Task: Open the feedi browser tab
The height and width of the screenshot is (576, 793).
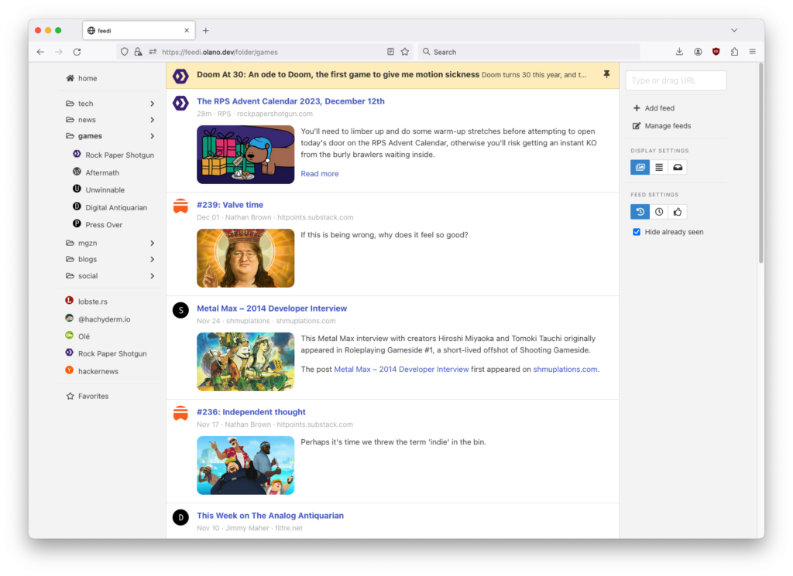Action: pos(137,30)
